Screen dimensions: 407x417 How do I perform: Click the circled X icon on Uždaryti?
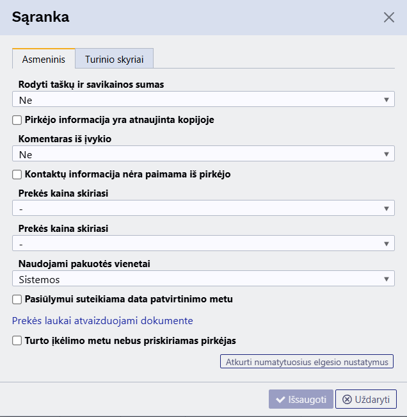tap(347, 400)
